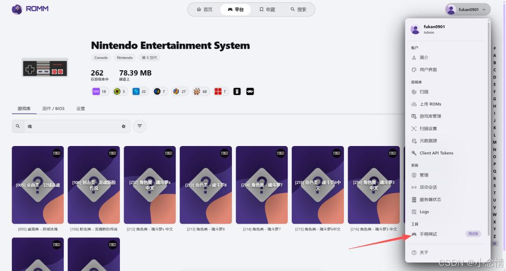This screenshot has height=271, width=506.
Task: Open game card [106] 射击类 - 龙魂新的传说
Action: coord(94,185)
